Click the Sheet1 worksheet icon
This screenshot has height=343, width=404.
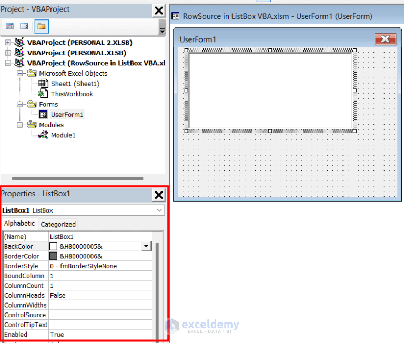click(43, 84)
